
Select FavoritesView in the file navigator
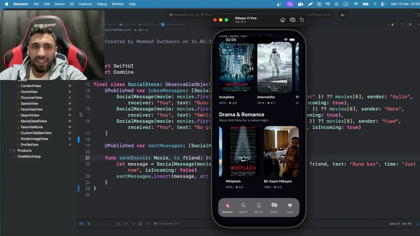click(32, 109)
